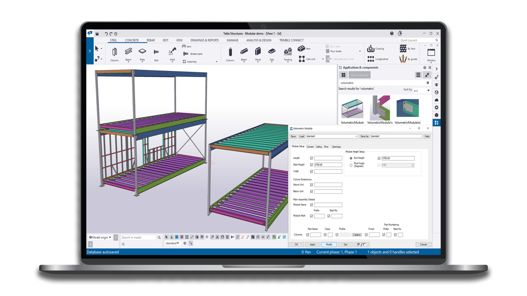Open the DRAWINGS & REPORTS ribbon tab
This screenshot has width=527, height=296.
click(204, 40)
